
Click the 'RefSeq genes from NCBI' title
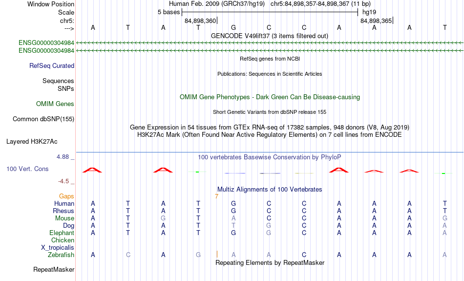click(x=270, y=59)
